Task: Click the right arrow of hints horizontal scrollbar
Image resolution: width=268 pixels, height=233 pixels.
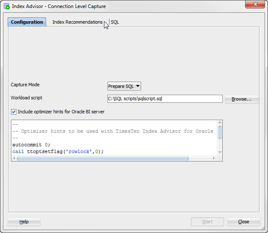Action: point(214,159)
